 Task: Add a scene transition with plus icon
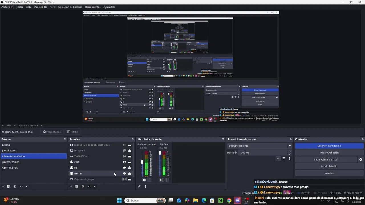(x=278, y=159)
